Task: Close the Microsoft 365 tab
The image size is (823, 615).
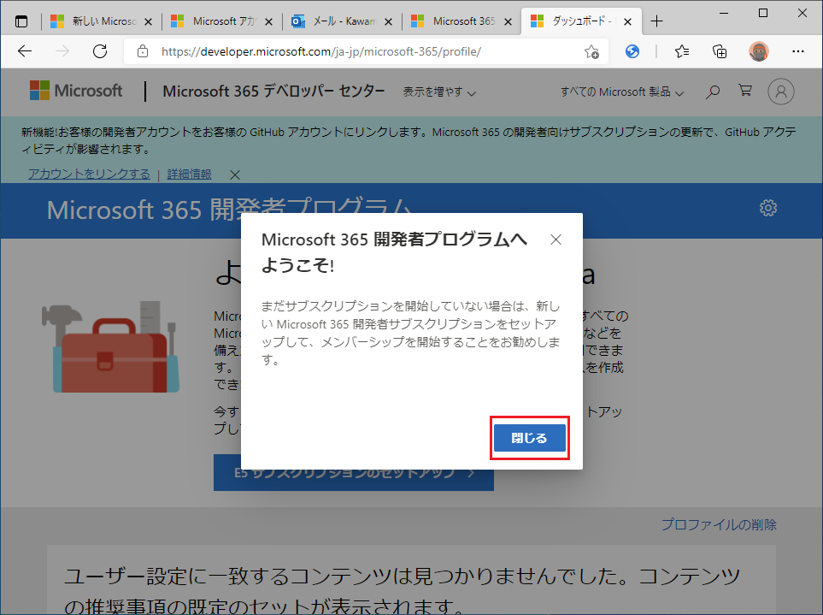Action: point(508,21)
